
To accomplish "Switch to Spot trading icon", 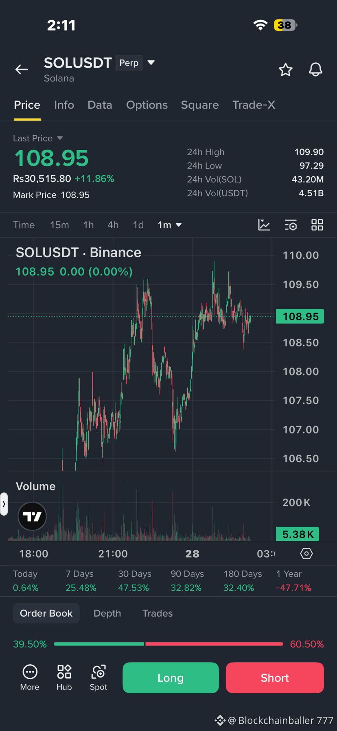I will tap(98, 678).
